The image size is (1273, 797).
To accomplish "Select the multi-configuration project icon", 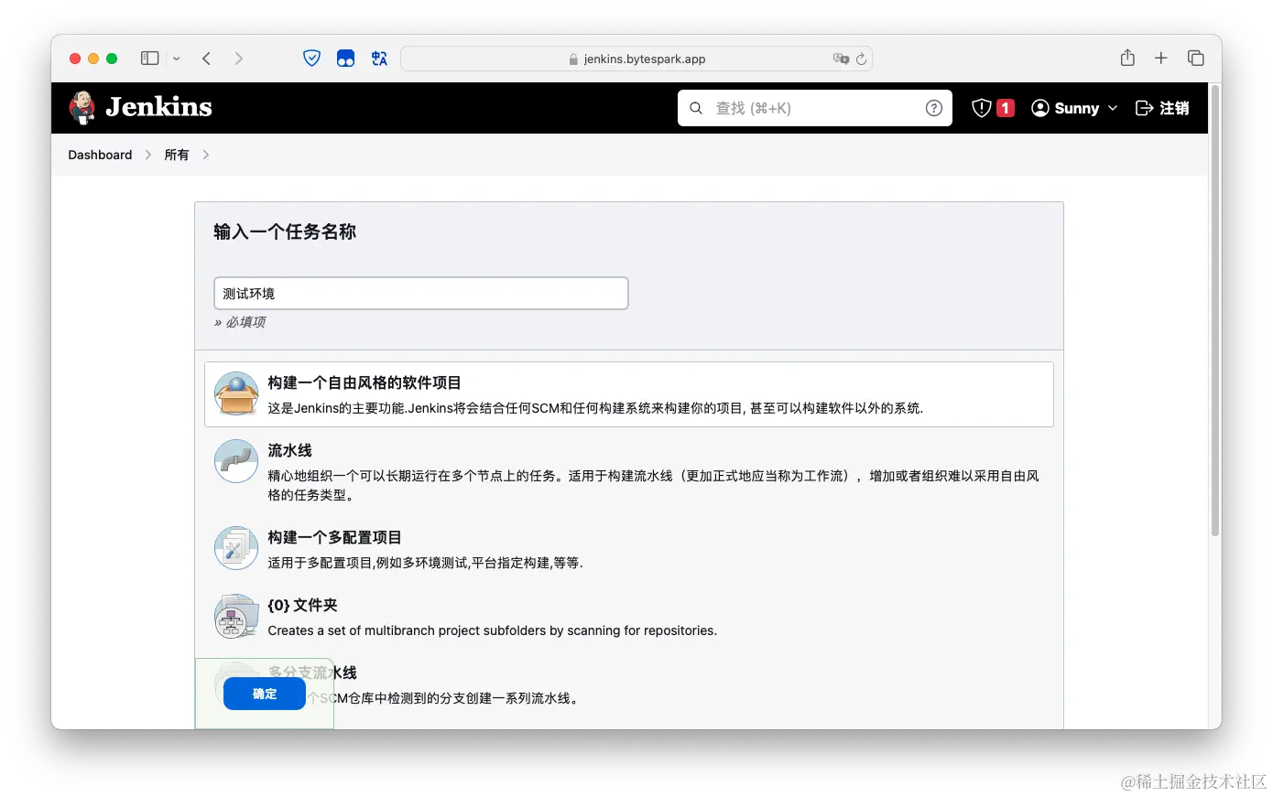I will point(235,547).
